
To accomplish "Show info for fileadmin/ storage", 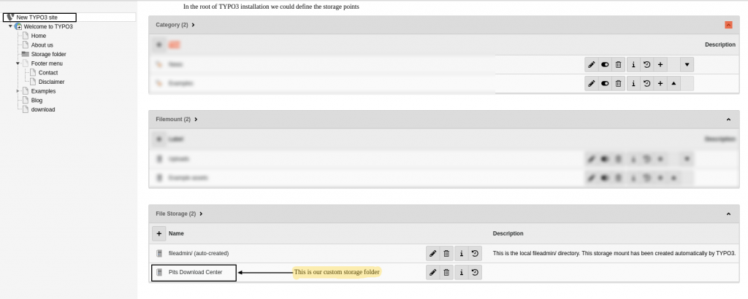I will coord(461,253).
